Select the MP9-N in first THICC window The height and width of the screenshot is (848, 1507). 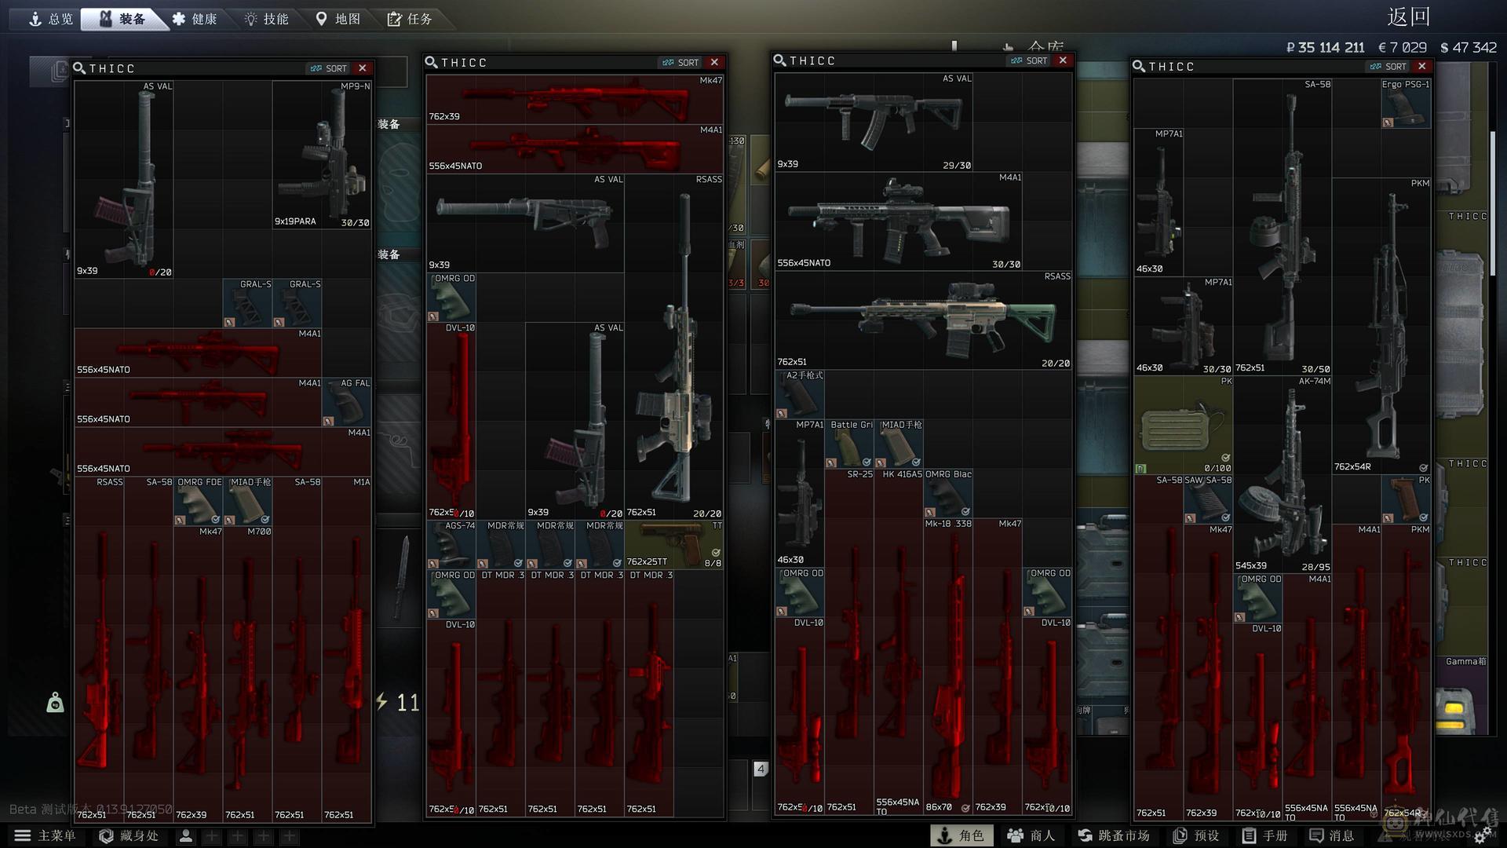tap(322, 155)
